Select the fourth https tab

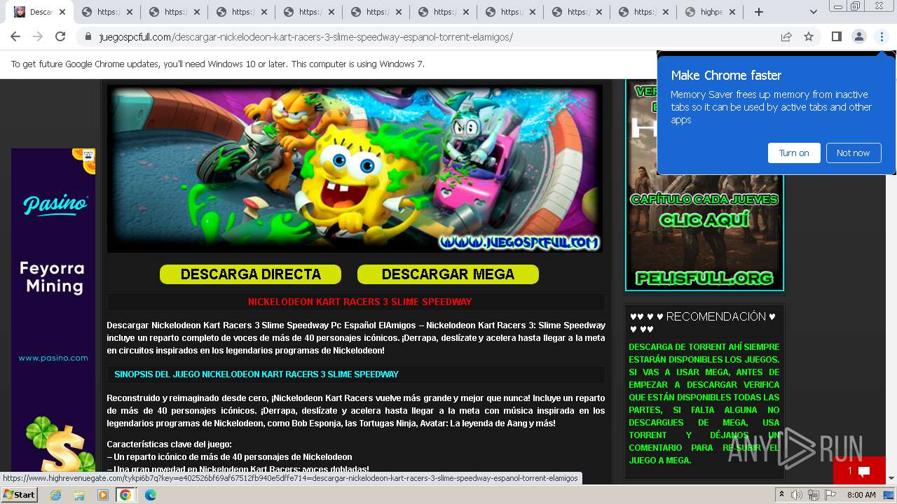(308, 12)
